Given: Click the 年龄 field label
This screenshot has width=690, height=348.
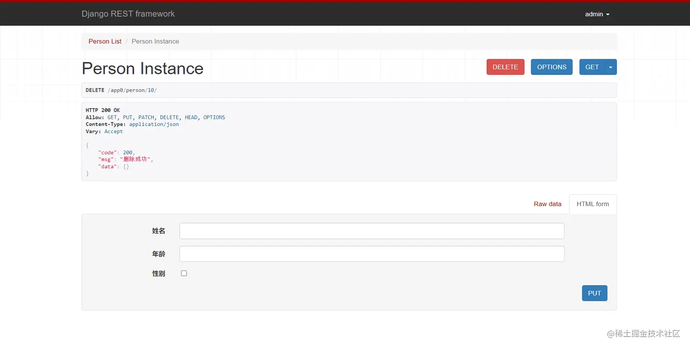Looking at the screenshot, I should [158, 254].
